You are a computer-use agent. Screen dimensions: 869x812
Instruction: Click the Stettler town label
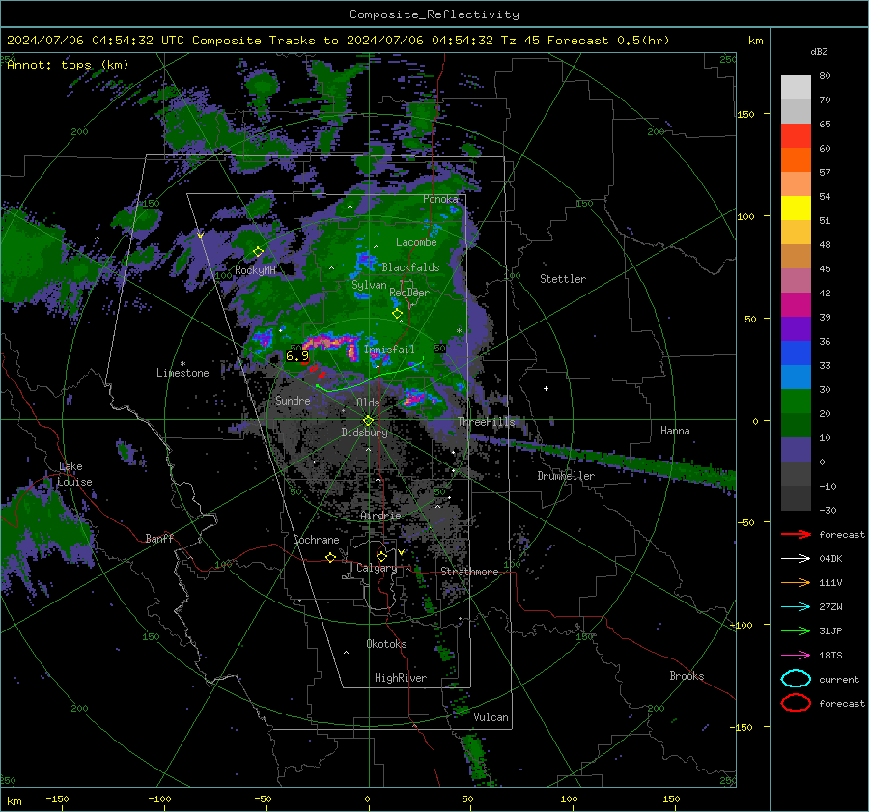[563, 279]
